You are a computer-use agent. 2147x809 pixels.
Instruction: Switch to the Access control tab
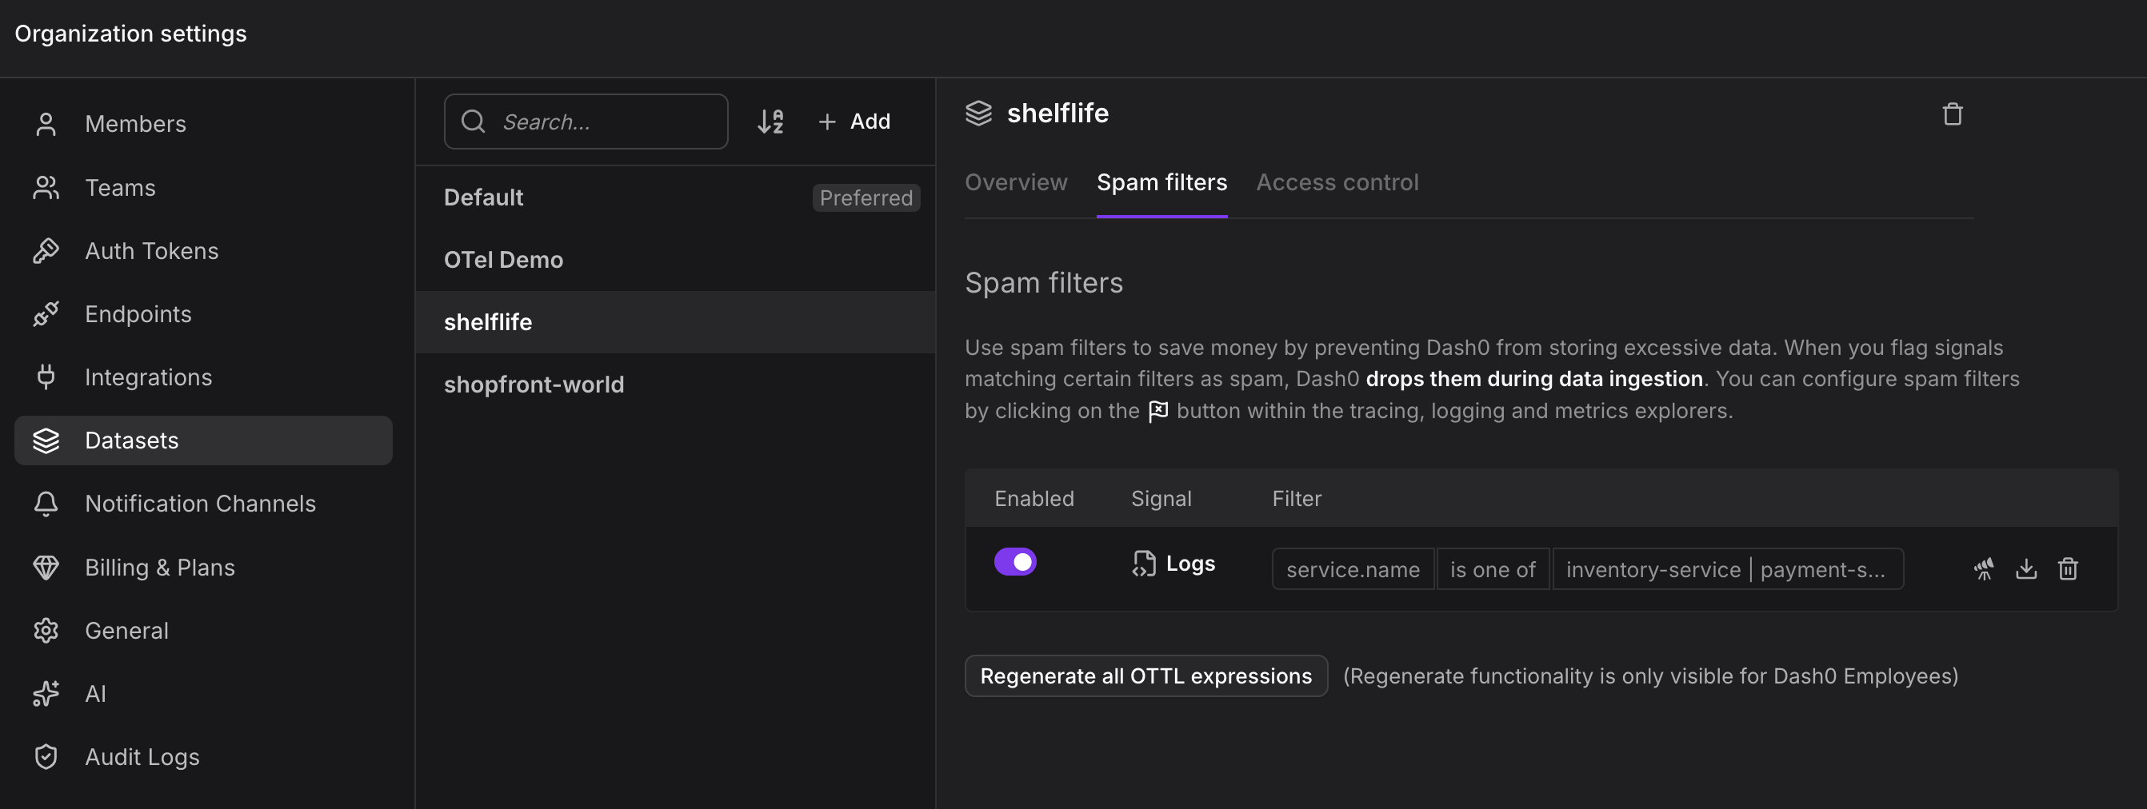click(x=1337, y=181)
